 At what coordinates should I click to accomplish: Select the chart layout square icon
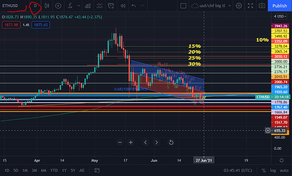(x=183, y=6)
